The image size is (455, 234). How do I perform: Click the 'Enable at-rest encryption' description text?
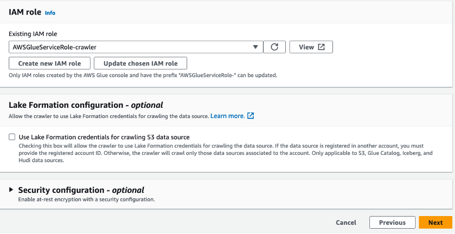coord(87,200)
